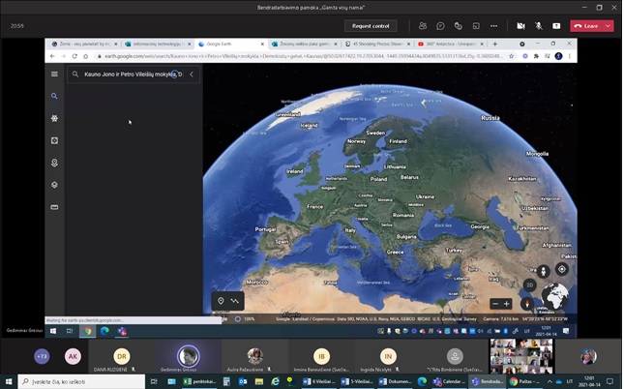Open Outlook from taskbar
This screenshot has width=624, height=389.
coord(243,381)
